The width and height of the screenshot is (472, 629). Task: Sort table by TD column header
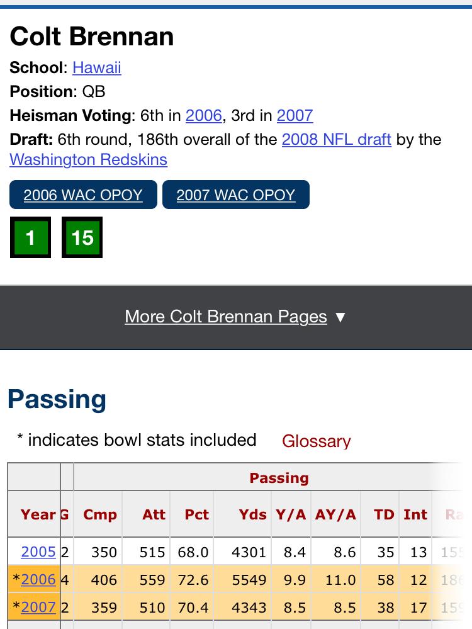pos(384,514)
